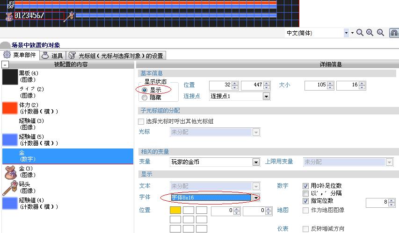The image size is (399, 233).
Task: Collapse the 被配置的内容 list with minus box
Action: click(5, 64)
